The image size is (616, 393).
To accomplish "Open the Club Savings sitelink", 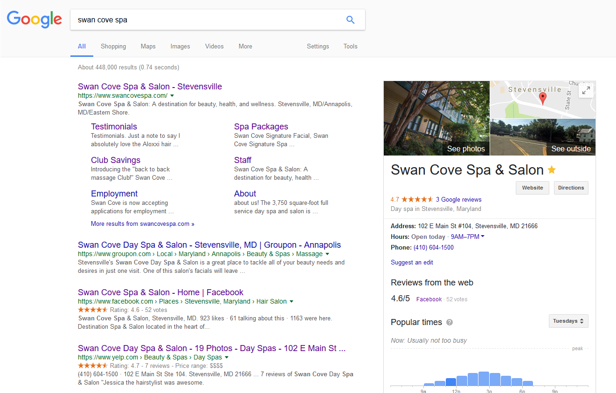I will point(116,160).
